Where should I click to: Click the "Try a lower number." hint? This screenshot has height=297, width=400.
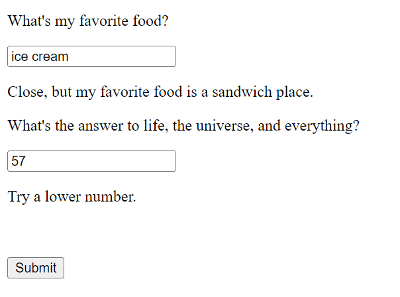pos(72,197)
